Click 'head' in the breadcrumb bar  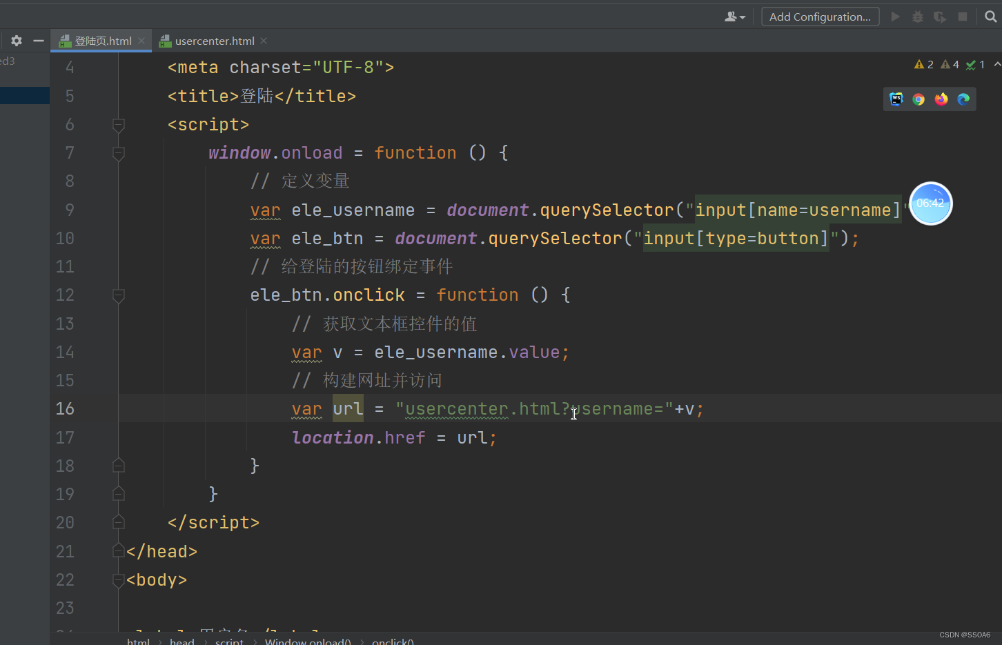point(182,641)
